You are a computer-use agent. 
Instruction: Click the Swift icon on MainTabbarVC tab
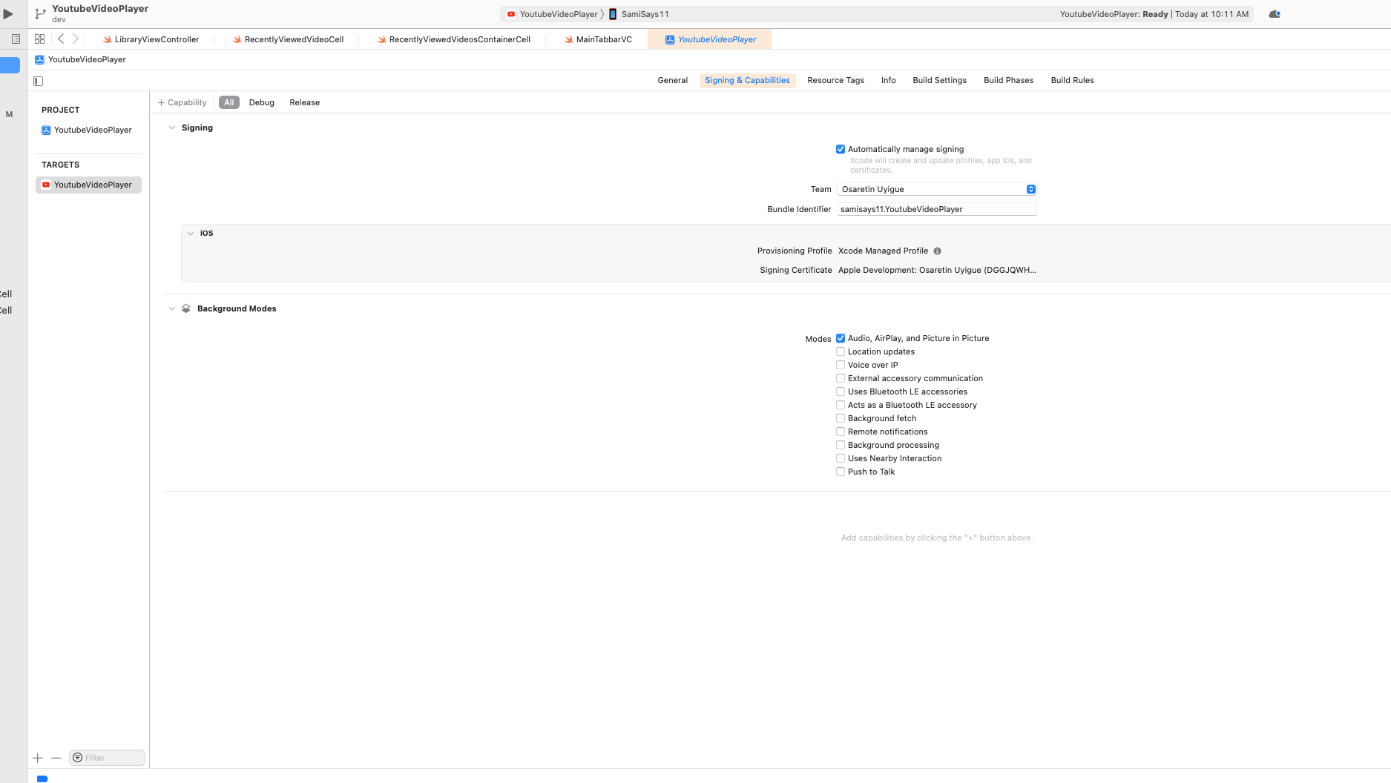pyautogui.click(x=568, y=39)
